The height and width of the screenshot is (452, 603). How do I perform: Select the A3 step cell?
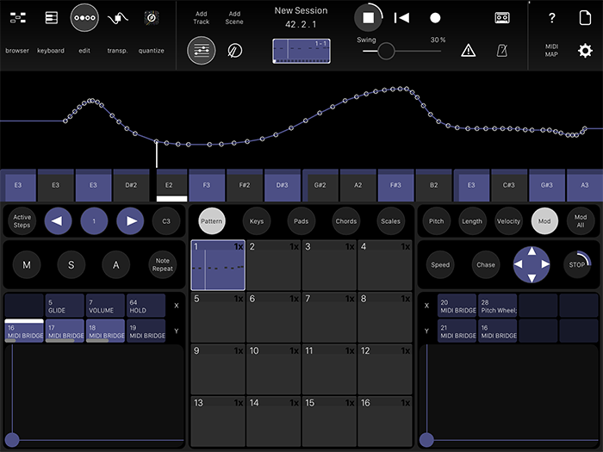[x=585, y=185]
